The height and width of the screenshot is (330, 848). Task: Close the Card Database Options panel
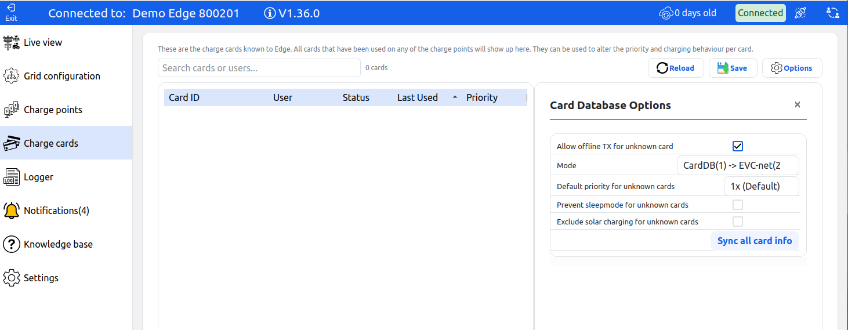pyautogui.click(x=798, y=105)
